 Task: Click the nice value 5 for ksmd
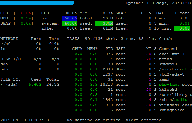150,79
